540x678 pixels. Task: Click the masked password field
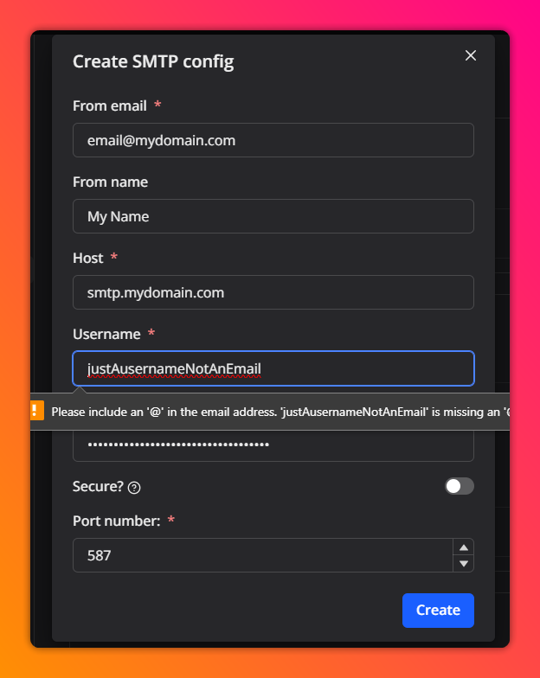click(x=273, y=445)
